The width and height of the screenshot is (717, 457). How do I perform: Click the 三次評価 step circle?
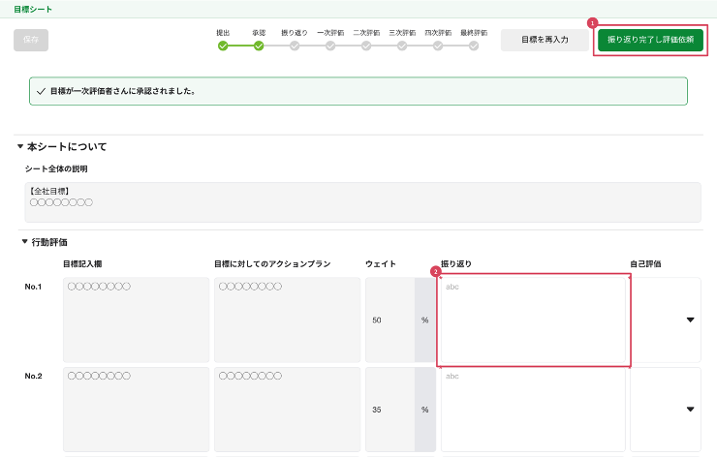pyautogui.click(x=402, y=46)
